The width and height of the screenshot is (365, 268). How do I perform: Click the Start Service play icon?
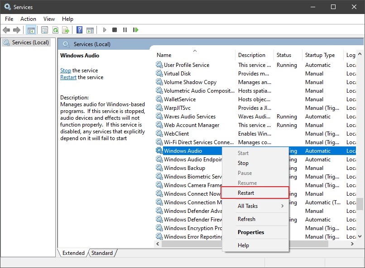point(105,30)
